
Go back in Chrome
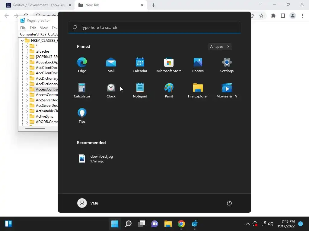coord(7,16)
